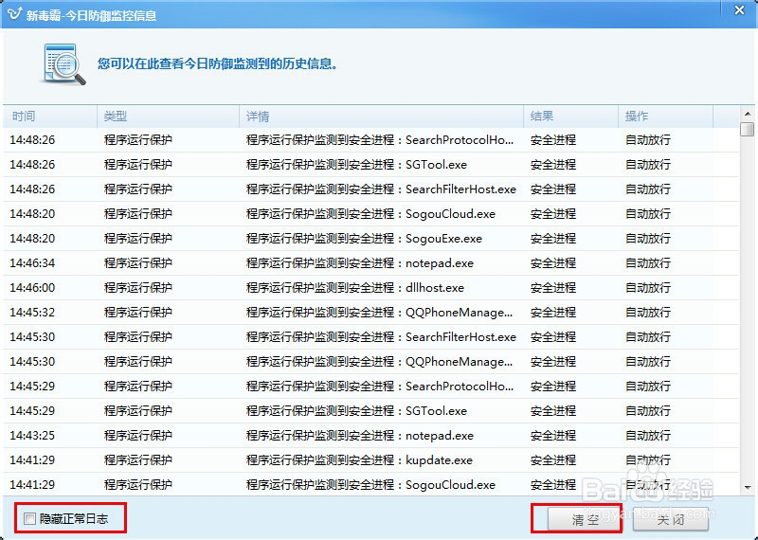This screenshot has width=758, height=540.
Task: Click the 操作 column header
Action: coord(666,116)
